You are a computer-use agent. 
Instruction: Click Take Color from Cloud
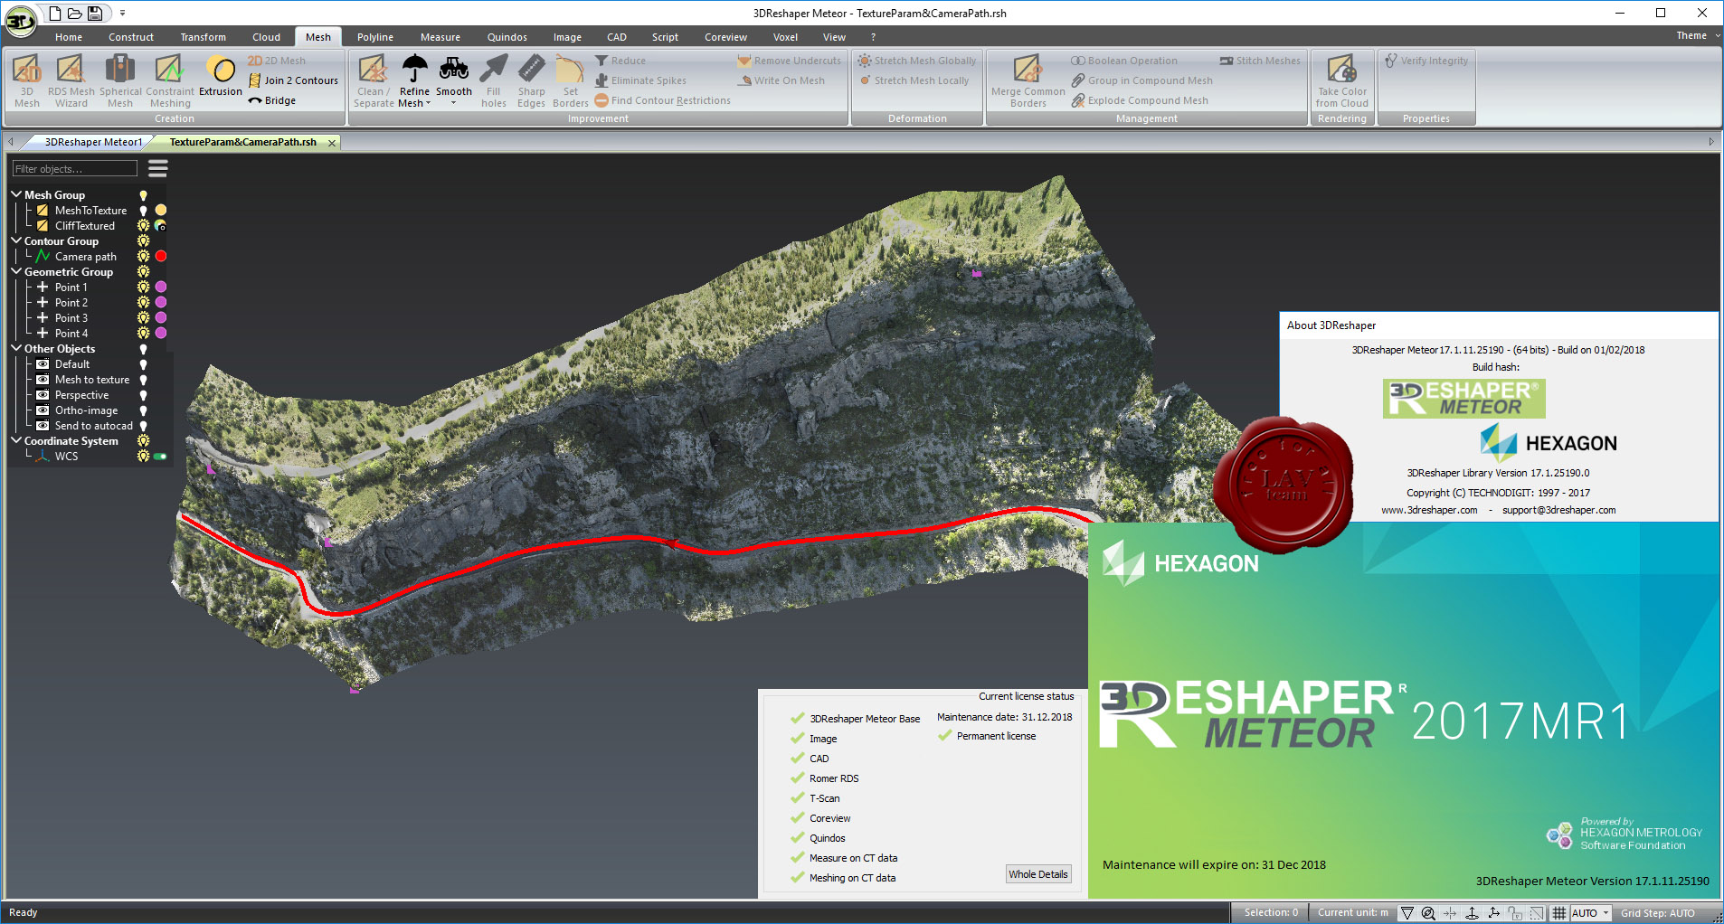coord(1342,80)
